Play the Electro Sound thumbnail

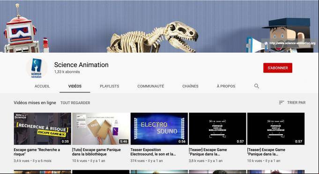pos(159,129)
